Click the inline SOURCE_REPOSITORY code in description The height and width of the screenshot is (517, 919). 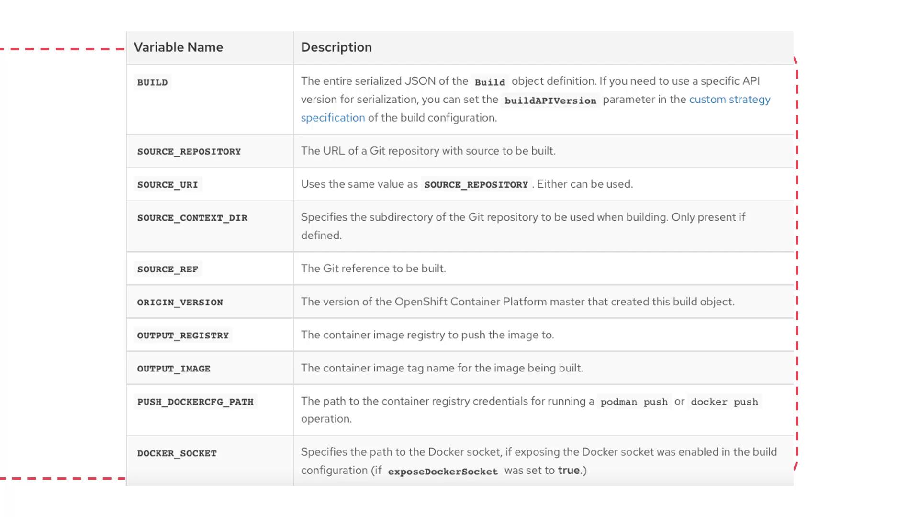pos(476,185)
